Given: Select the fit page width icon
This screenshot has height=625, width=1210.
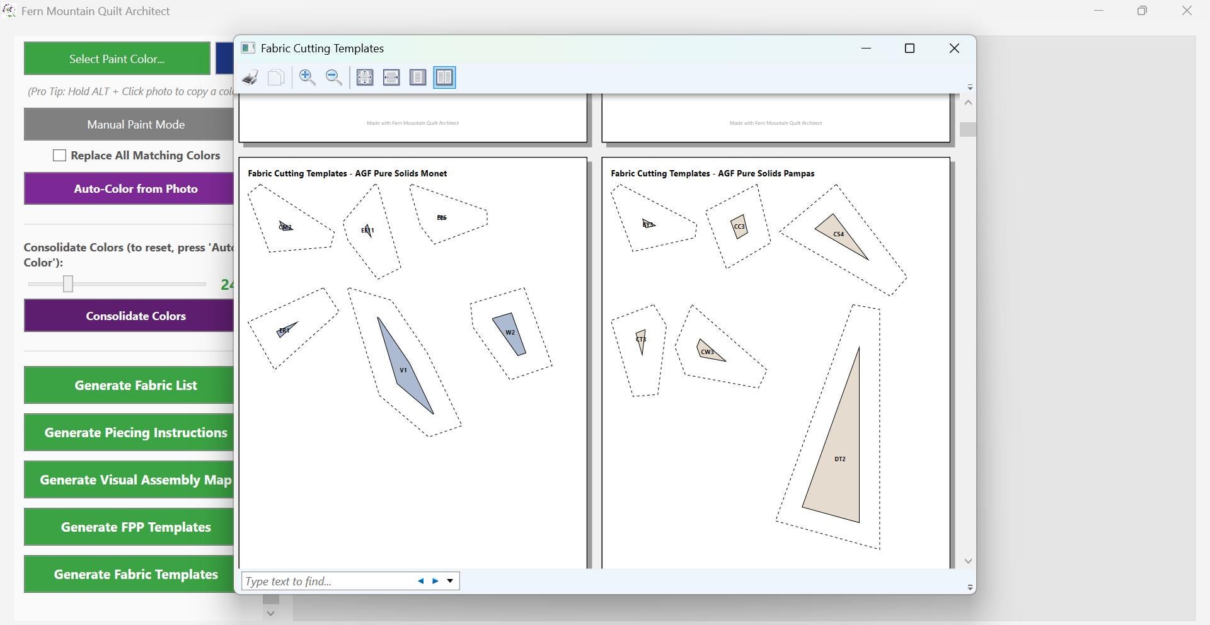Looking at the screenshot, I should [391, 77].
